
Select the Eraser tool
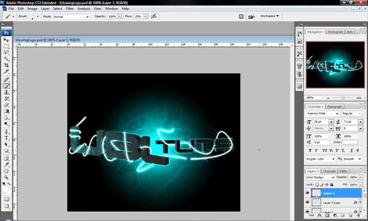click(6, 105)
